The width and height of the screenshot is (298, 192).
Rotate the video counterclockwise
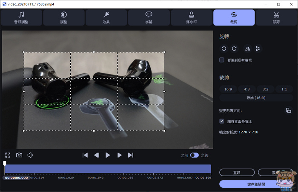[x=224, y=48]
